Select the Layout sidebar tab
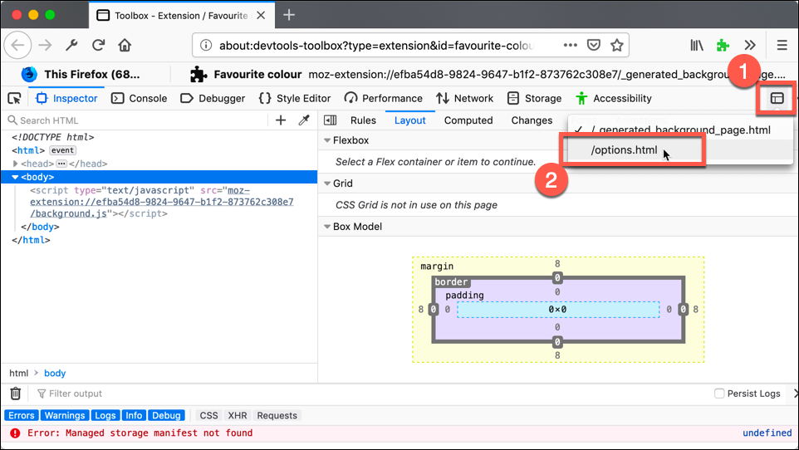799x450 pixels. [409, 120]
